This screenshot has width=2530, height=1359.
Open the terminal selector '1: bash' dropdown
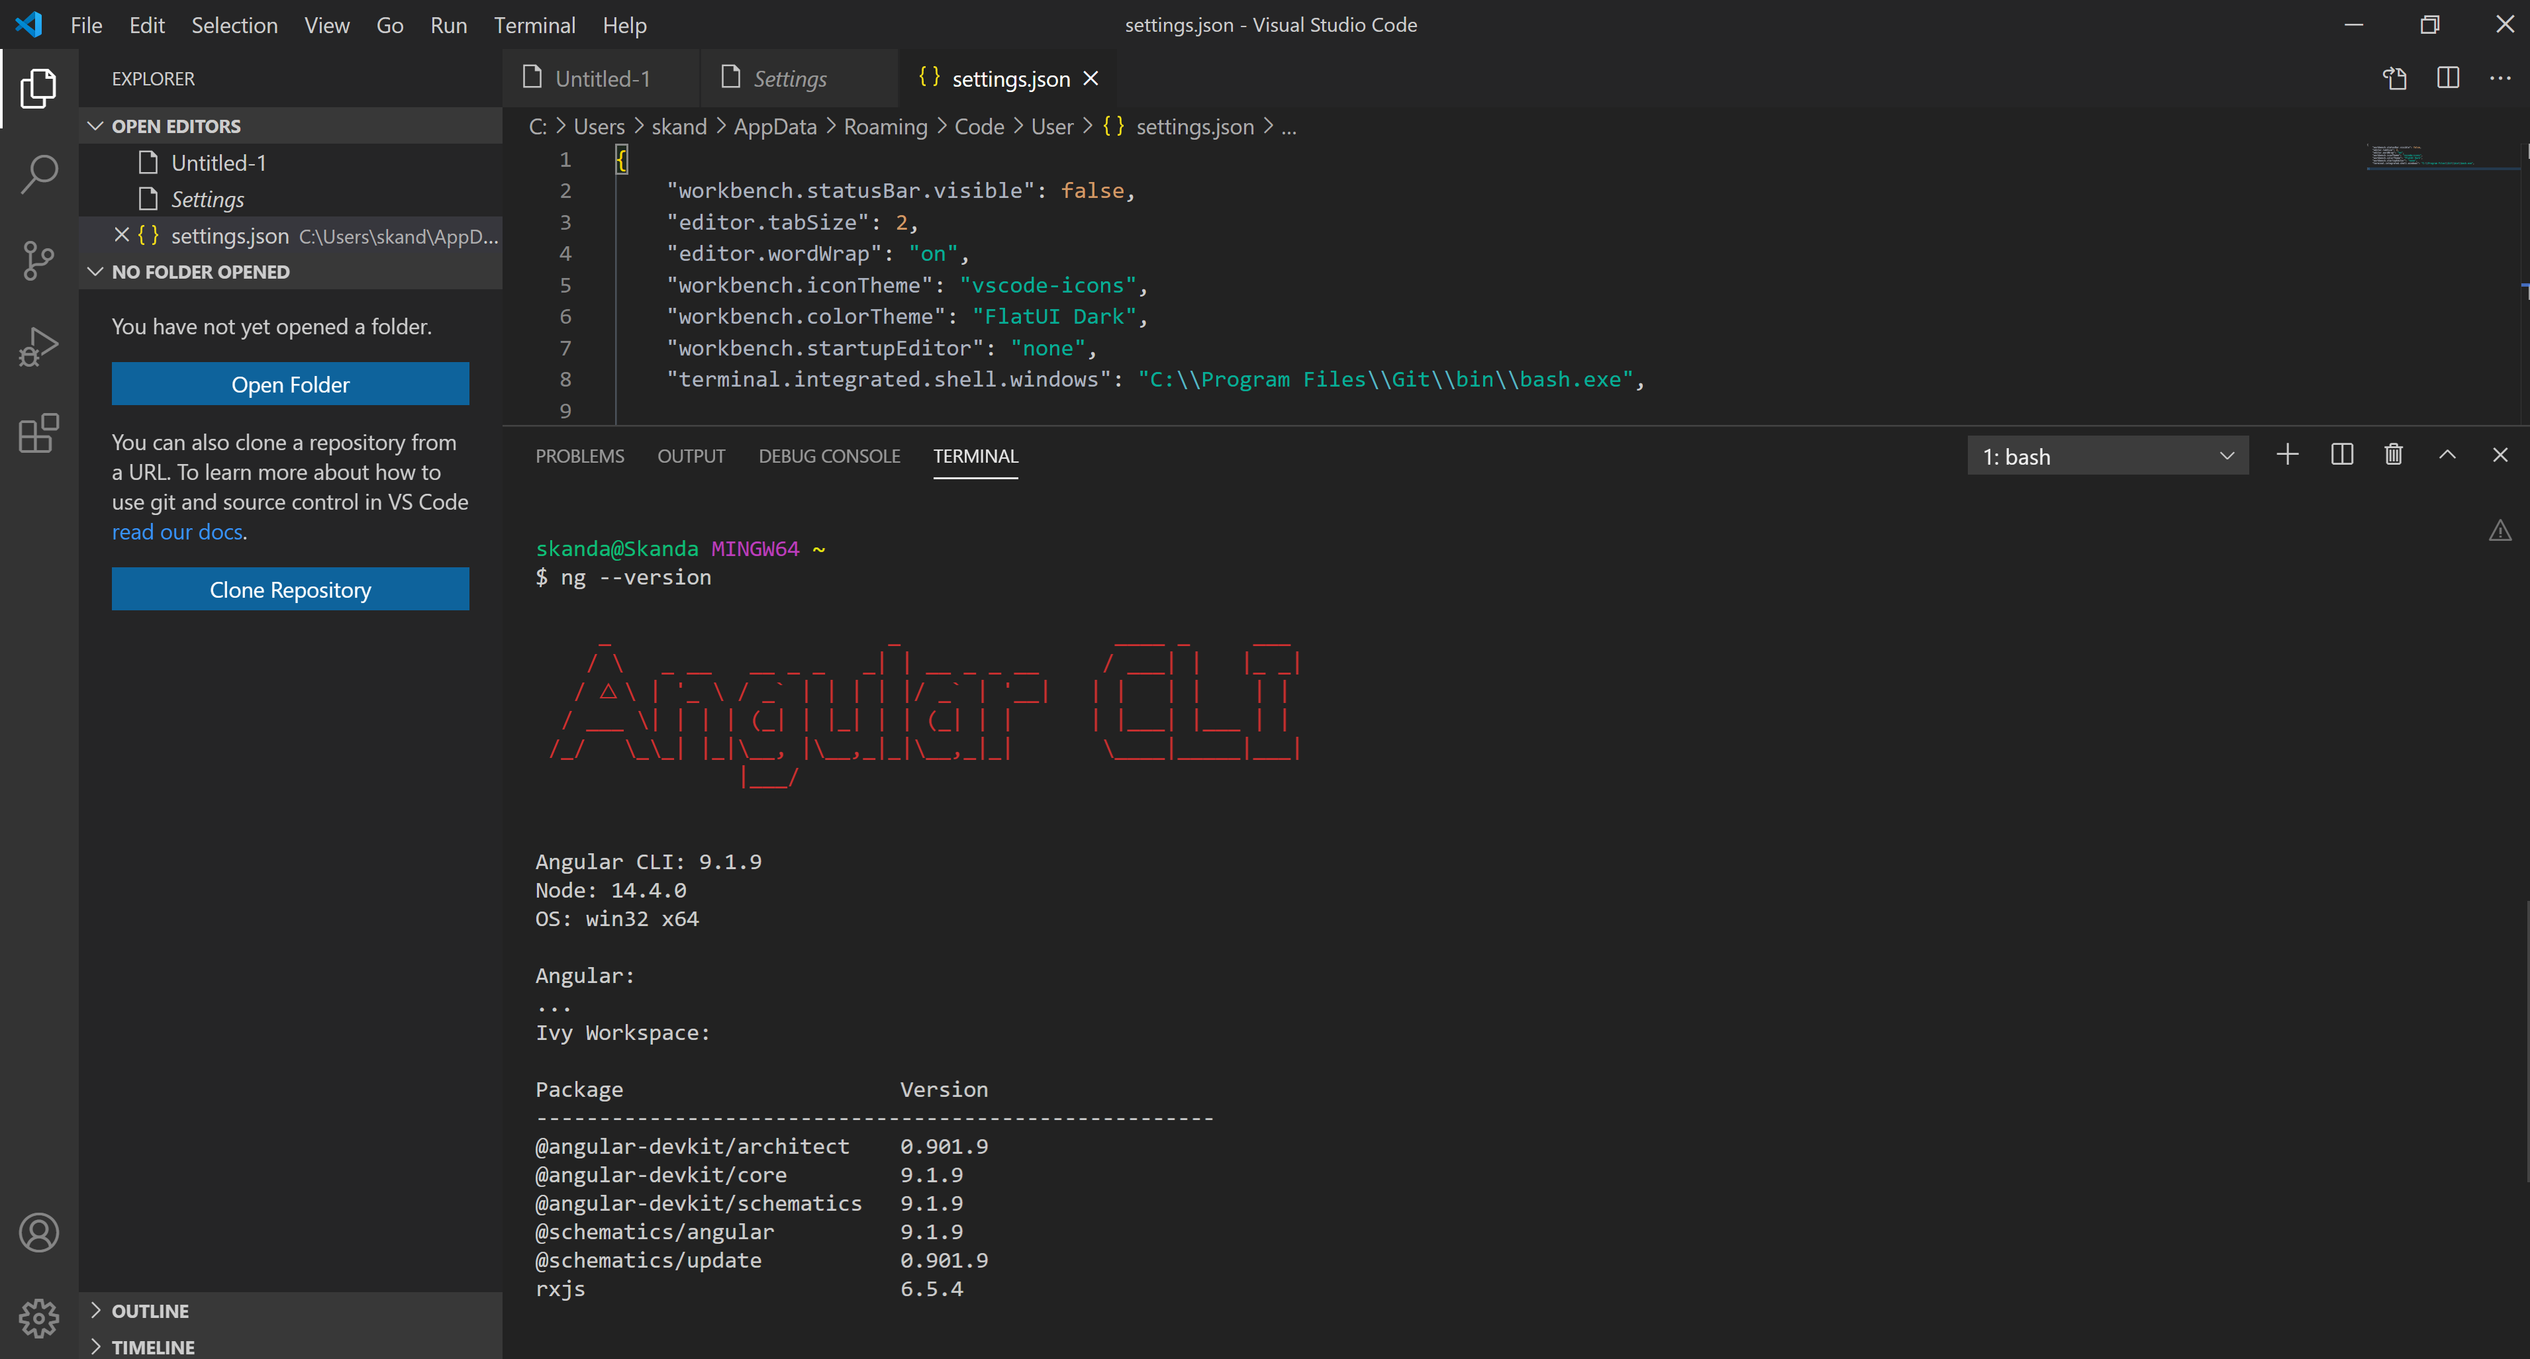point(2108,457)
